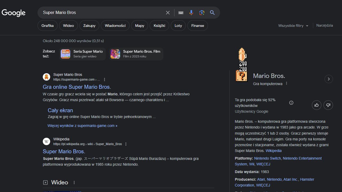
Task: Click the Seria Super Mario thumbnail
Action: [x=65, y=54]
